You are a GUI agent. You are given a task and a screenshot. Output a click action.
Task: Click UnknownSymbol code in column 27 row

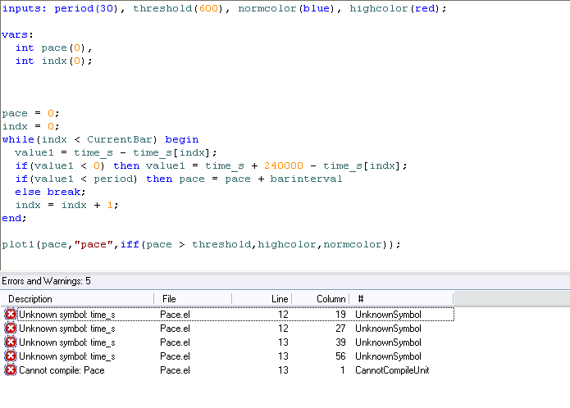coord(388,329)
